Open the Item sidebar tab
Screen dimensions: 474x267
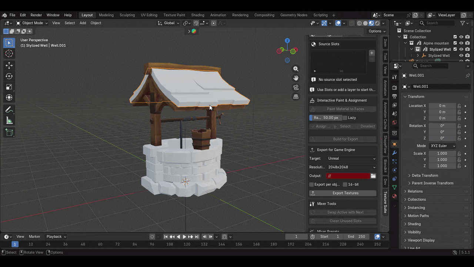(x=385, y=43)
